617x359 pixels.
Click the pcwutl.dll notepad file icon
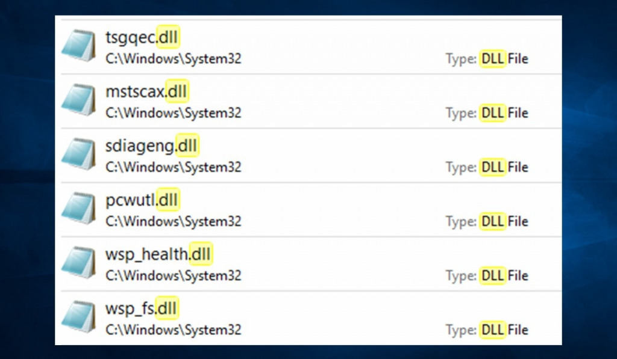(81, 207)
